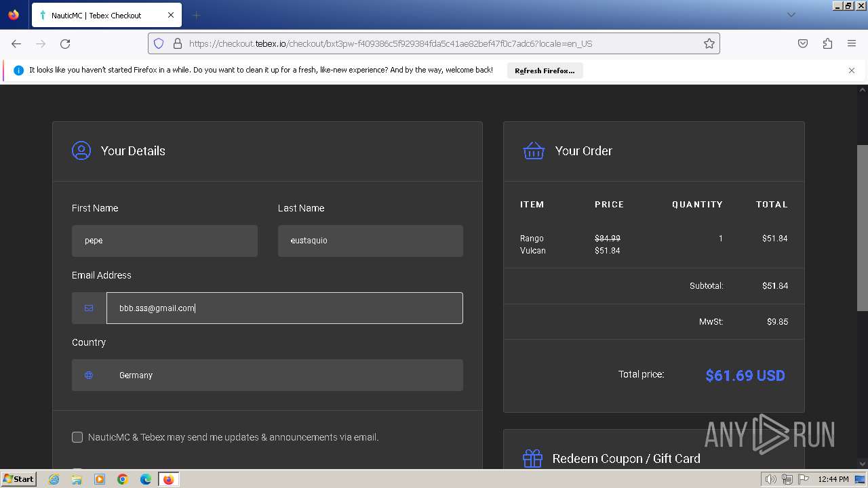Viewport: 868px width, 488px height.
Task: Open Action Center flag icon
Action: (x=804, y=479)
